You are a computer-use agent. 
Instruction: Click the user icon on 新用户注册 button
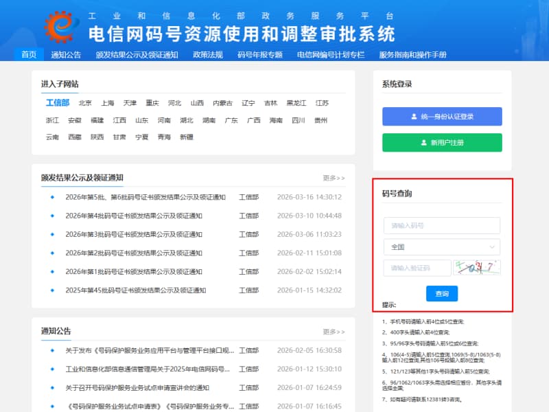(x=423, y=142)
